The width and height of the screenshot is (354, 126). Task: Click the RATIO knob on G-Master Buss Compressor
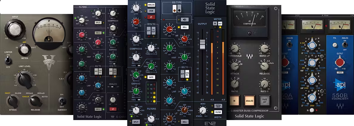[235, 84]
